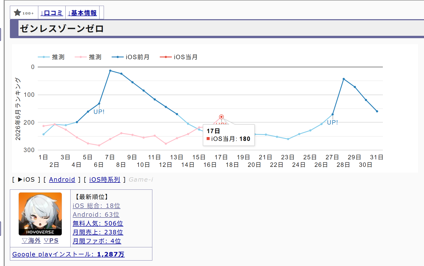Screen dimensions: 424x266
Task: Click the 300 y-axis label
Action: (29, 150)
